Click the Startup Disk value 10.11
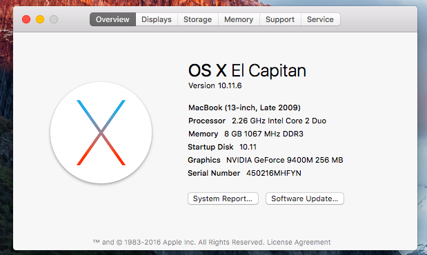The image size is (427, 255). 248,147
